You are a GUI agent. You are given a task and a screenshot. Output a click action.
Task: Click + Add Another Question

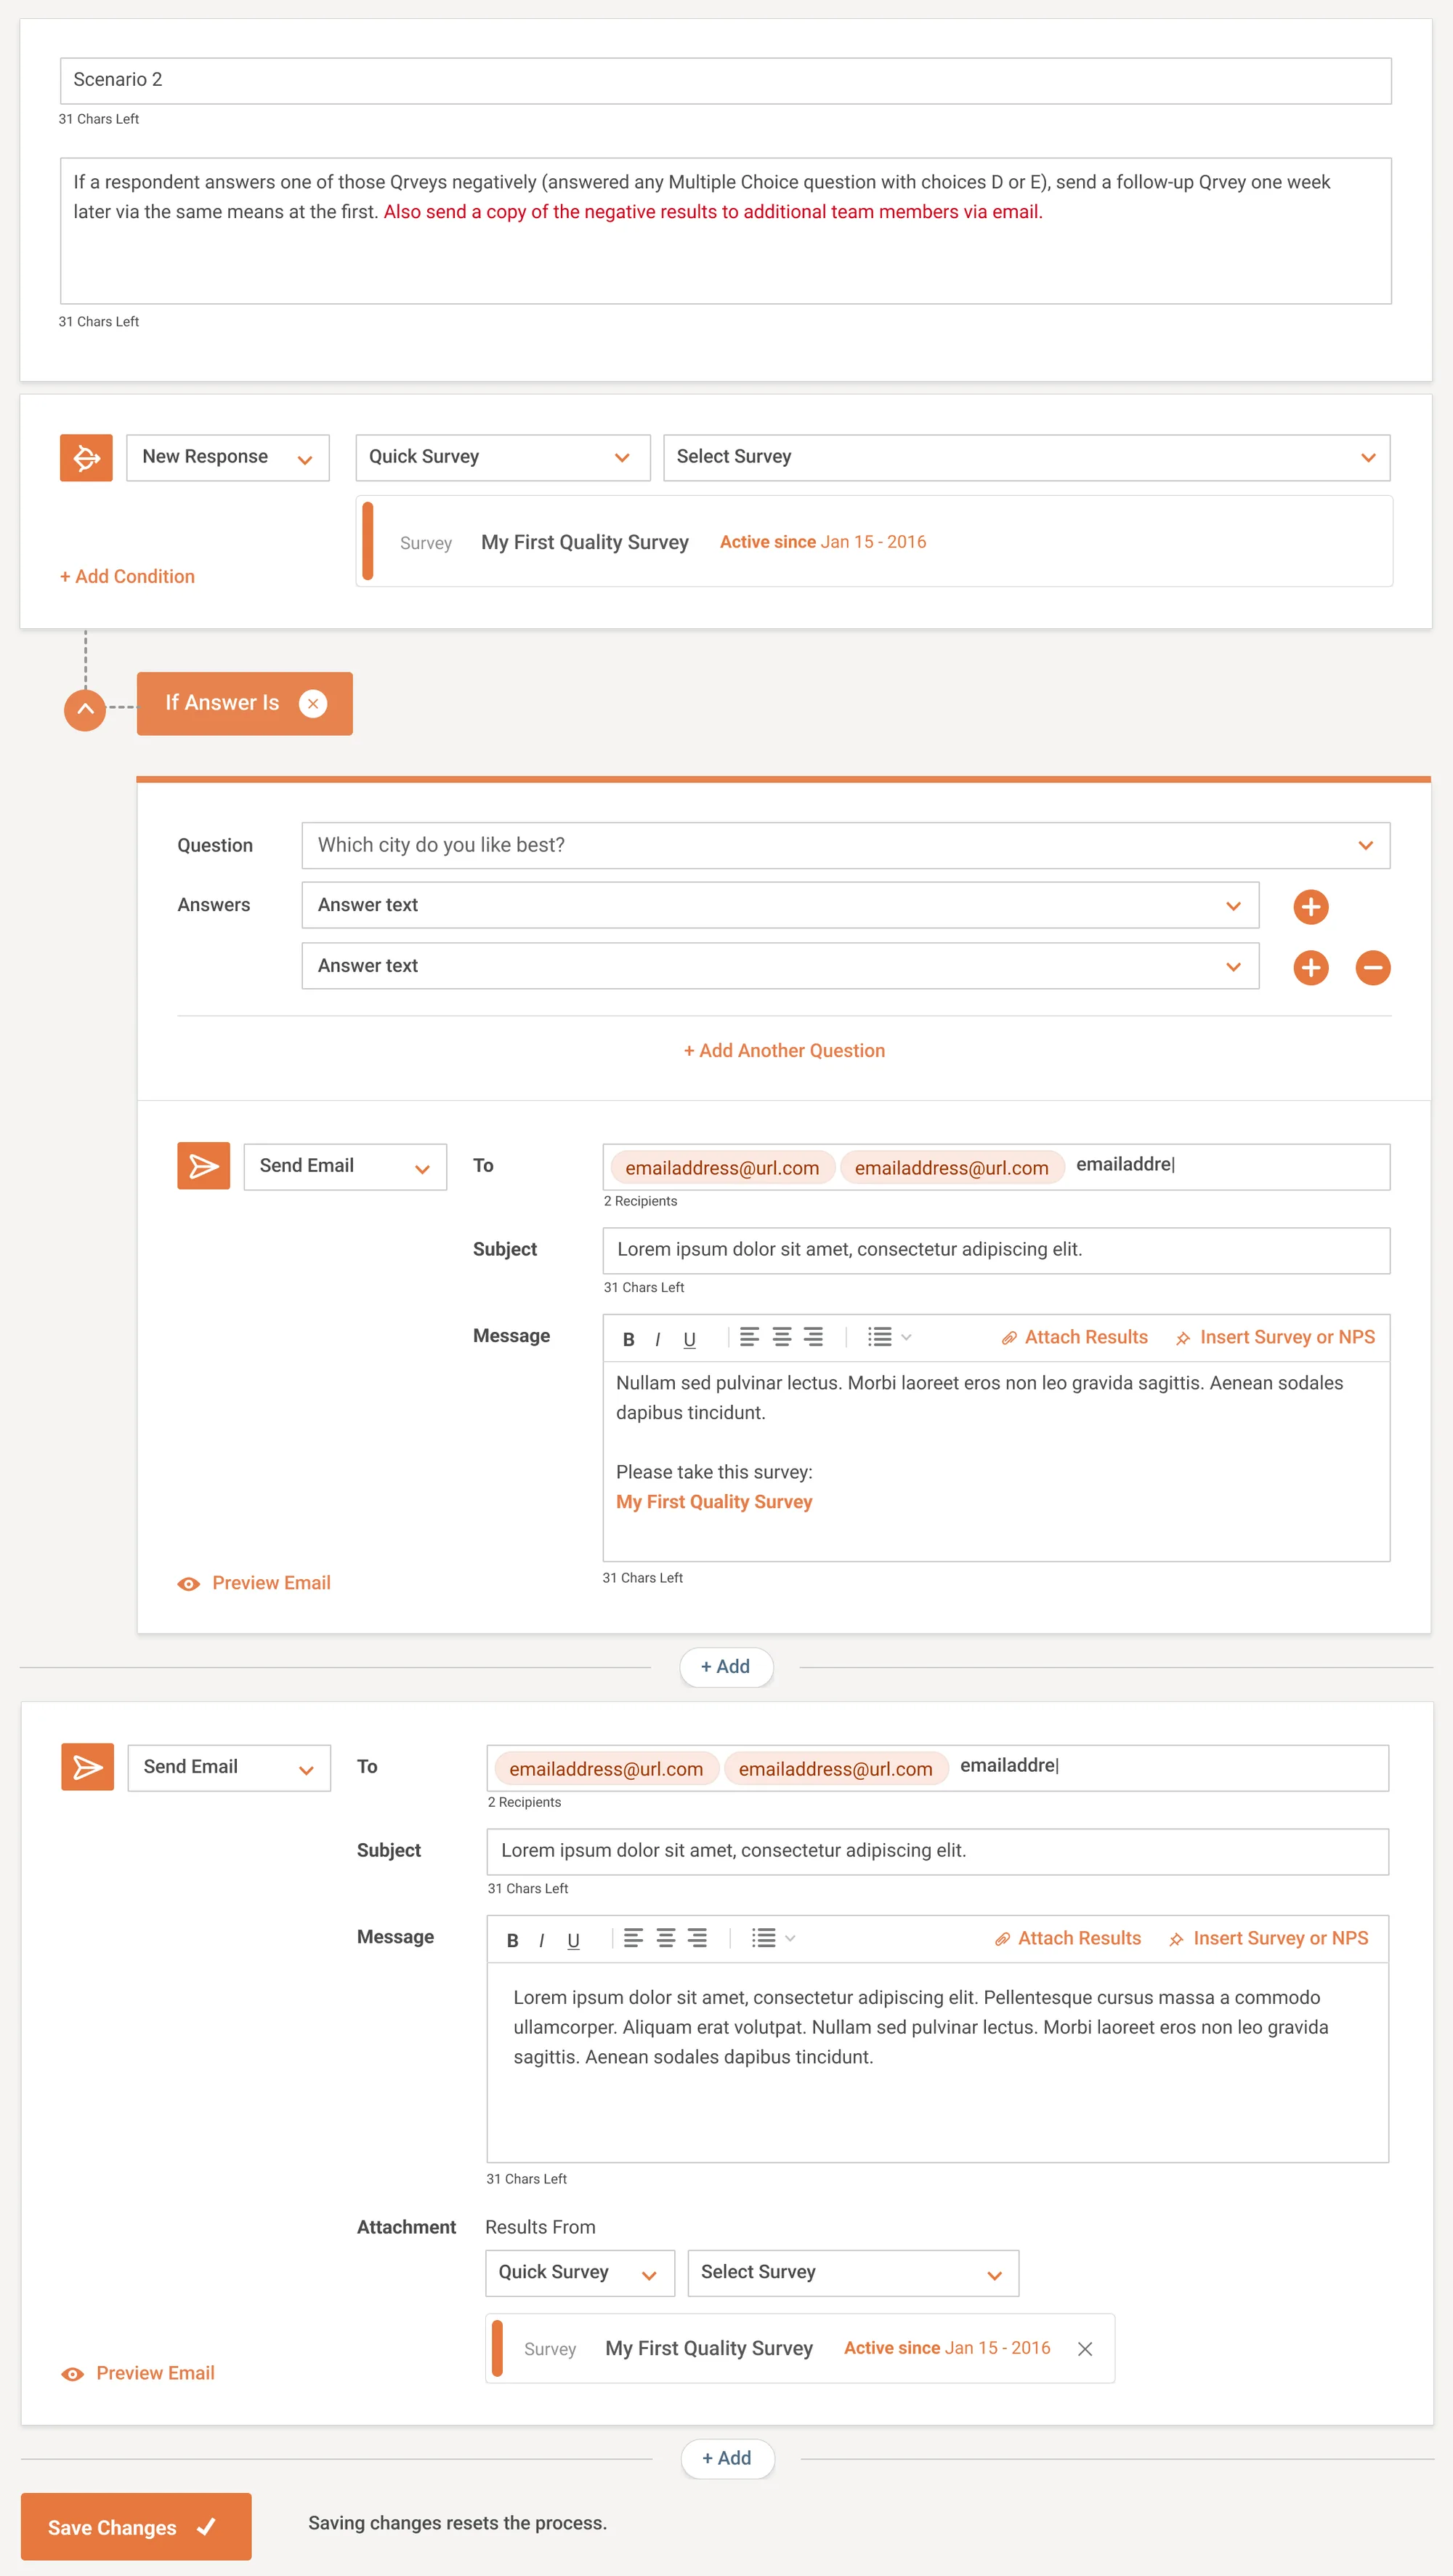click(x=783, y=1050)
